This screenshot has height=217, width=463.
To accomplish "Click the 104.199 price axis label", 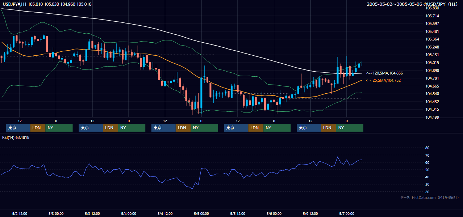I will [x=432, y=117].
